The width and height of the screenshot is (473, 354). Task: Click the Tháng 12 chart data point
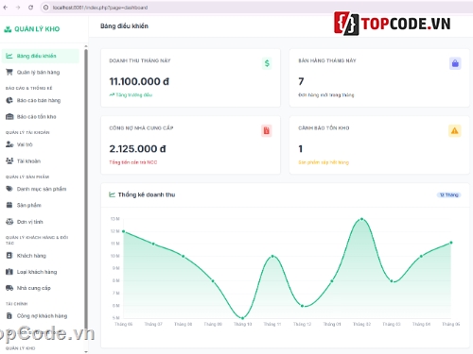302,306
